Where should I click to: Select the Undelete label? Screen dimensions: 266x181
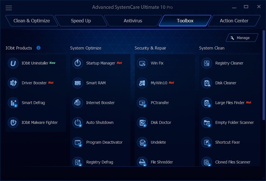point(158,142)
